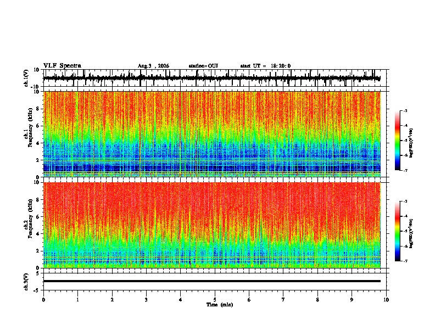Click the ch.1 "Frequency (kHz)" axis label
Image resolution: width=435 pixels, height=336 pixels.
pos(30,128)
